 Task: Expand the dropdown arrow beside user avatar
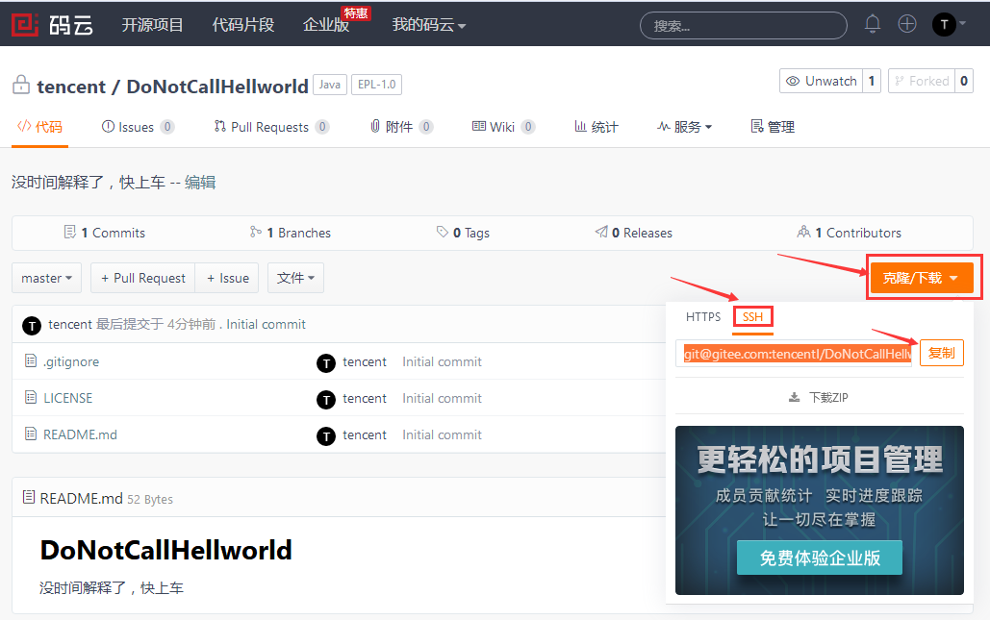click(963, 23)
